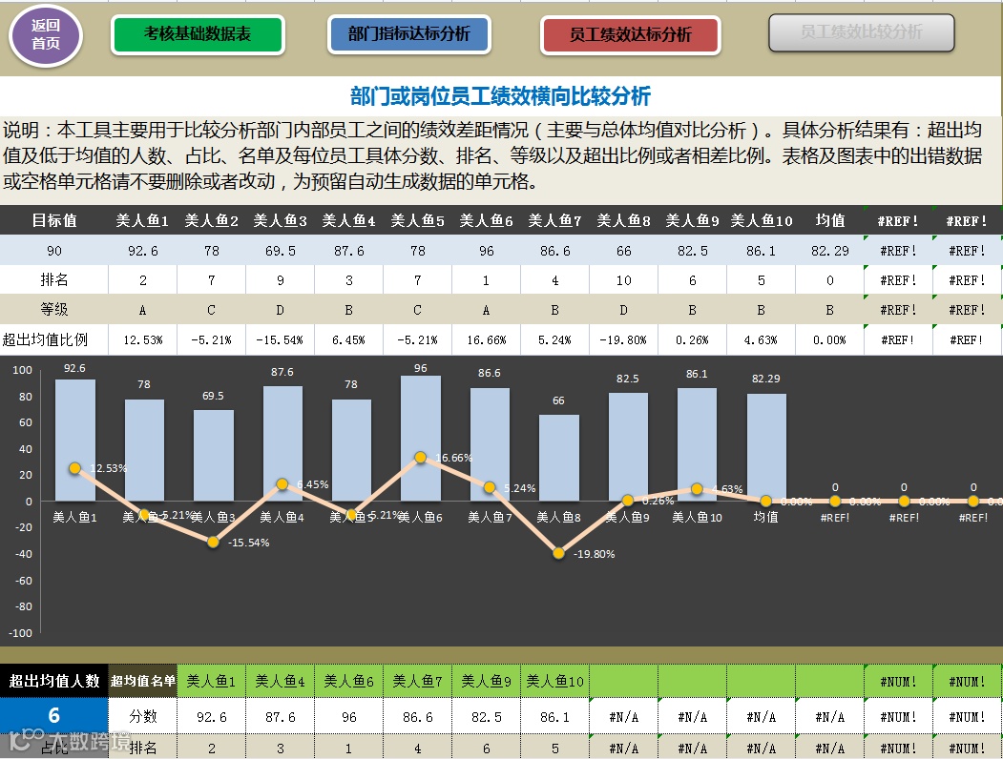This screenshot has width=1003, height=759.
Task: Select the percentage cell 4.63% in table
Action: tap(762, 339)
